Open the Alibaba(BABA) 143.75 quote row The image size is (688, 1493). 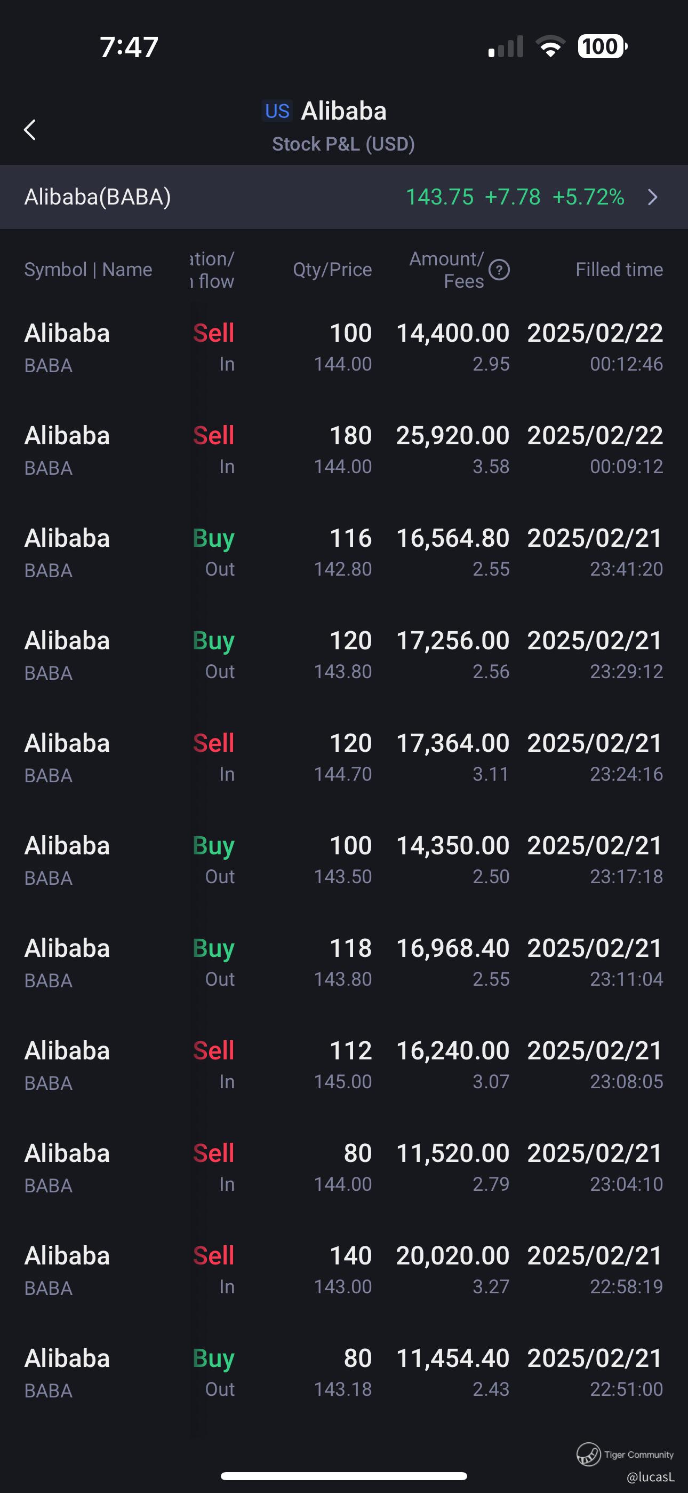pos(344,197)
